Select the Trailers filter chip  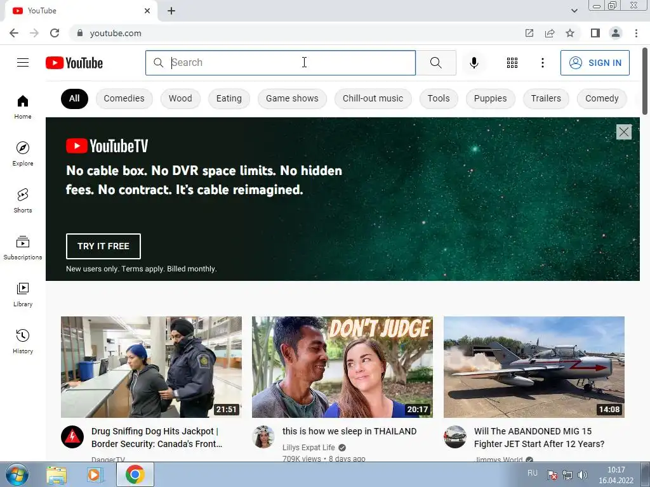pyautogui.click(x=546, y=98)
